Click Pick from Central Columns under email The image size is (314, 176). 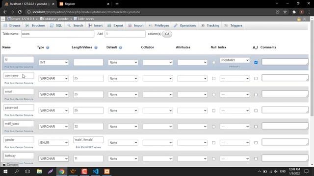click(19, 99)
